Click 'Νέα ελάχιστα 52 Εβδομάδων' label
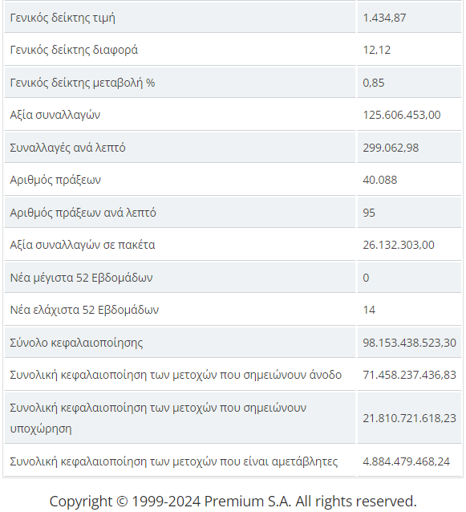Image resolution: width=466 pixels, height=512 pixels. point(84,310)
